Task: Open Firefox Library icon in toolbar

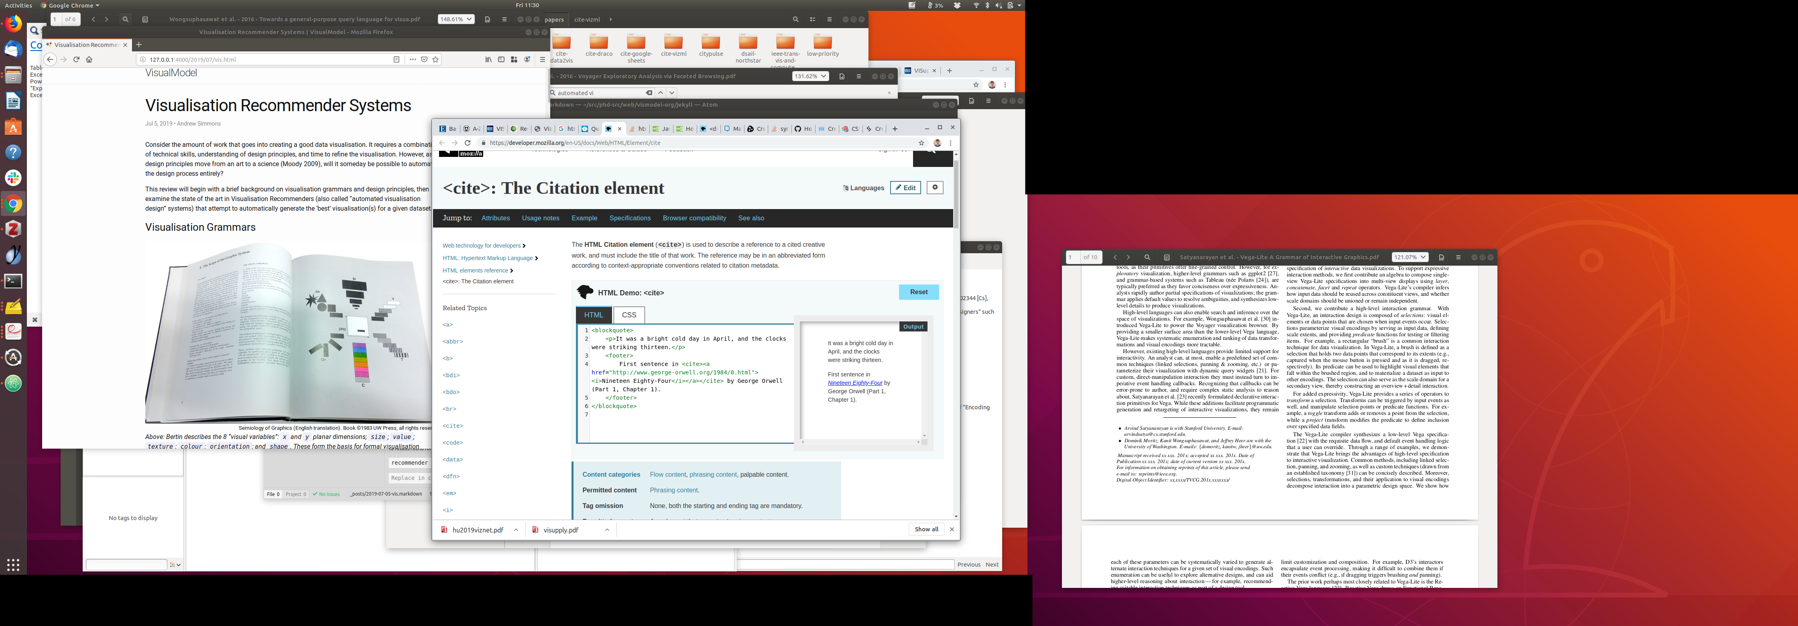Action: point(488,59)
